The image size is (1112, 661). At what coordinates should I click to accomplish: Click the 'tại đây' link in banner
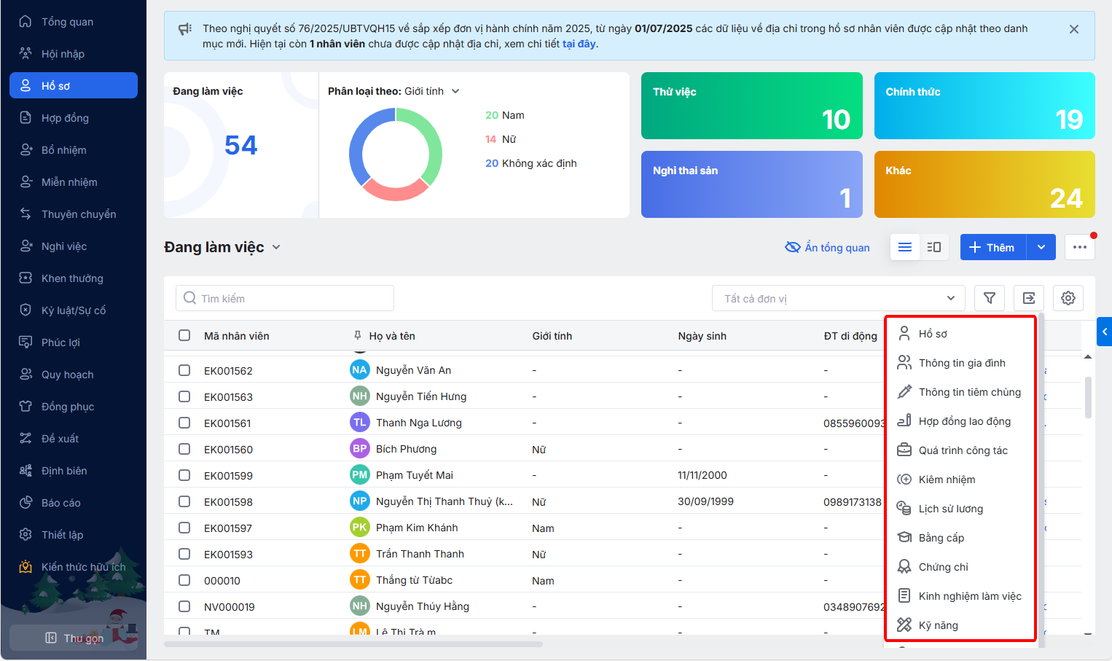point(579,44)
